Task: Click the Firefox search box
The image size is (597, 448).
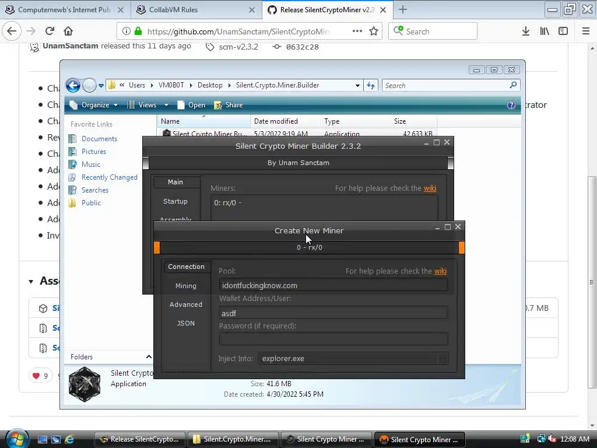Action: tap(433, 32)
